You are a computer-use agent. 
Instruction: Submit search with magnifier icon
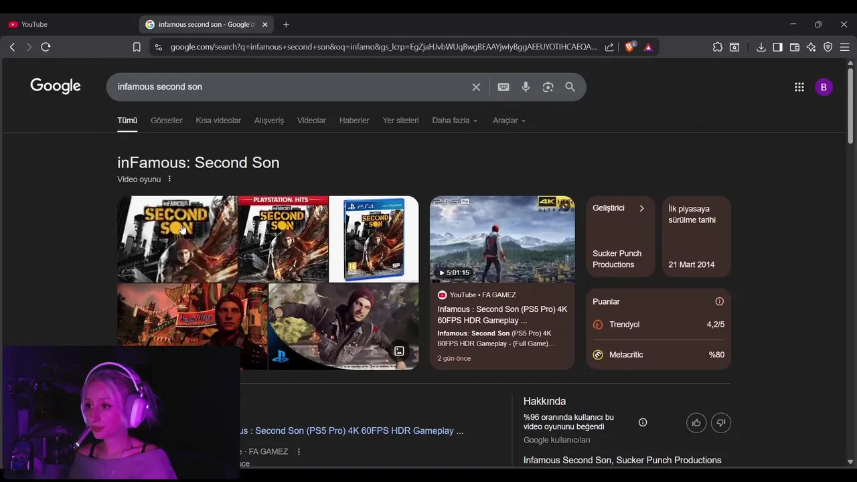(570, 87)
